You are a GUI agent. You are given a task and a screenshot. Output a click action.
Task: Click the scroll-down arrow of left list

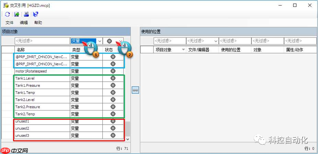point(127,139)
